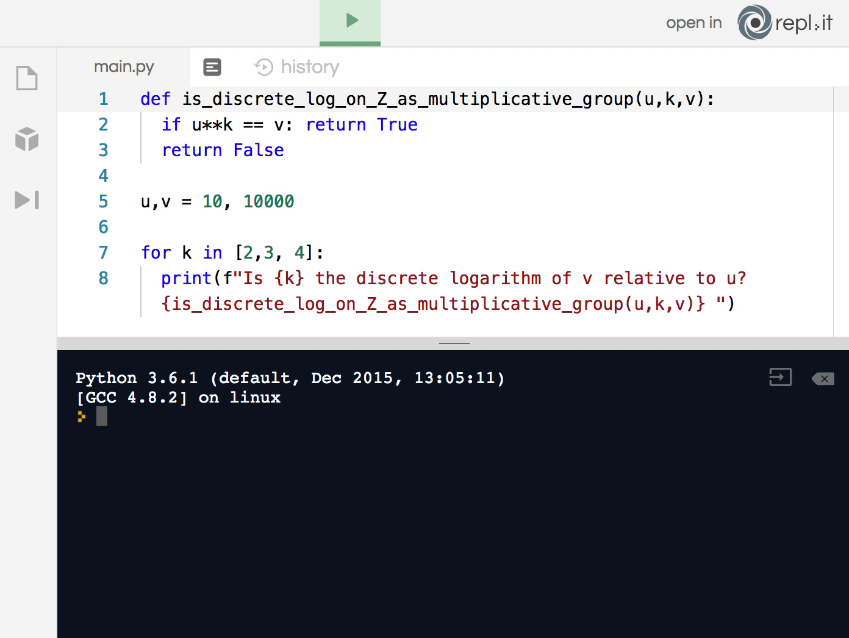The image size is (849, 638).
Task: Click the 'for' keyword on line 7
Action: coord(156,253)
